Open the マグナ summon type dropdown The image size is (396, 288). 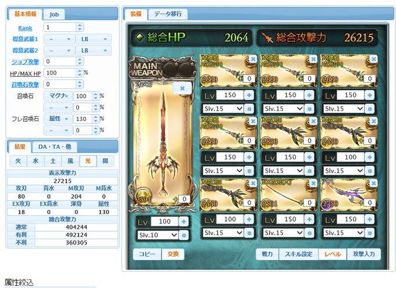[58, 96]
